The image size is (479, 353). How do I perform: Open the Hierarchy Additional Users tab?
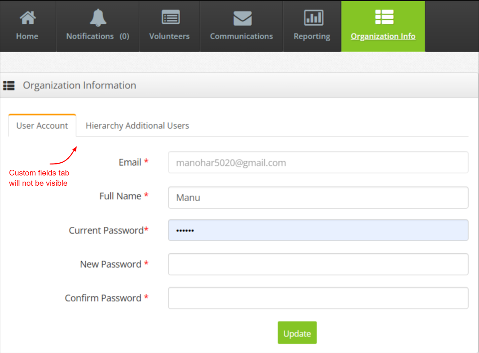(137, 126)
